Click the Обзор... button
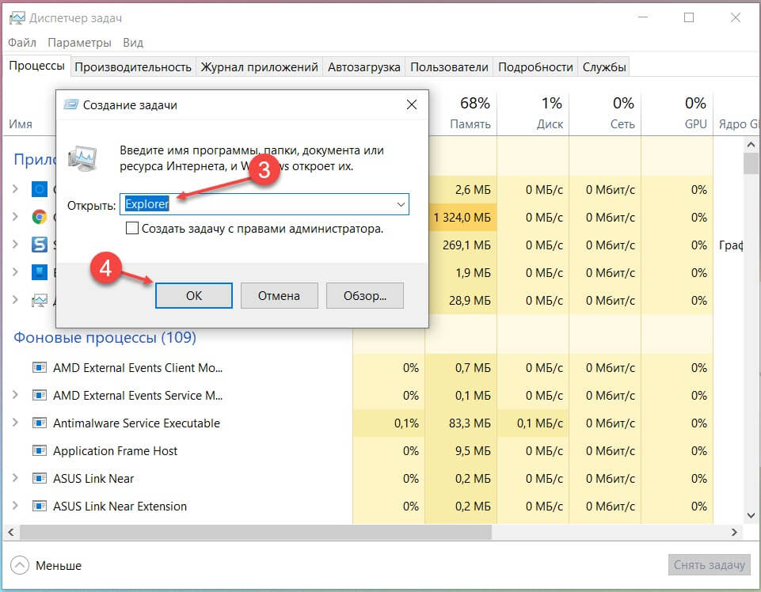761x592 pixels. click(x=365, y=295)
